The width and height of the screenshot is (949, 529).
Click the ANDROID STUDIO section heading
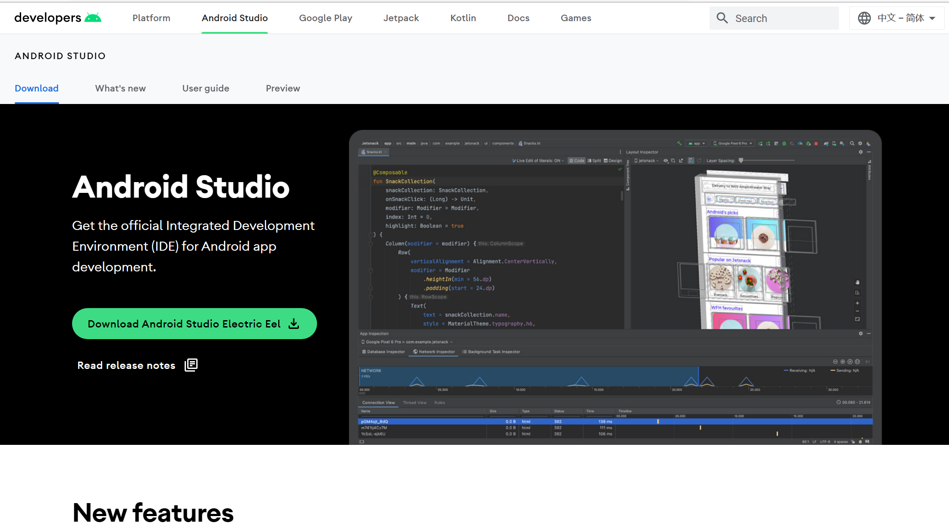pyautogui.click(x=60, y=56)
